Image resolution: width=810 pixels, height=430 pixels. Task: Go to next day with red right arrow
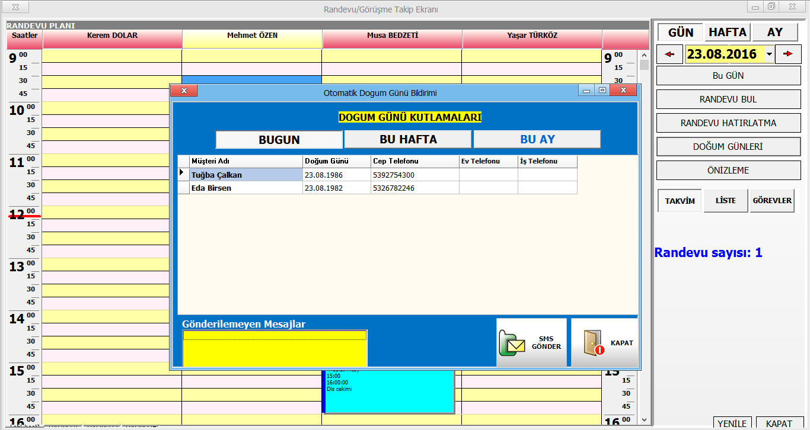click(788, 54)
